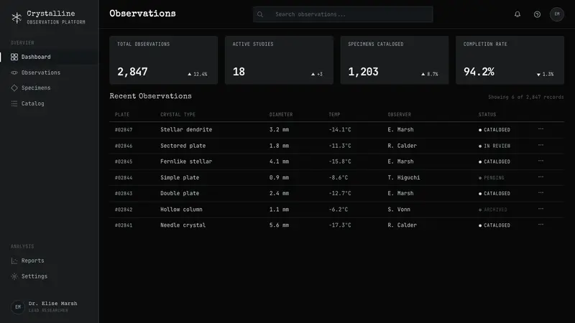Screen dimensions: 575x323
Task: Click the Observations eye icon in sidebar
Action: click(x=14, y=72)
